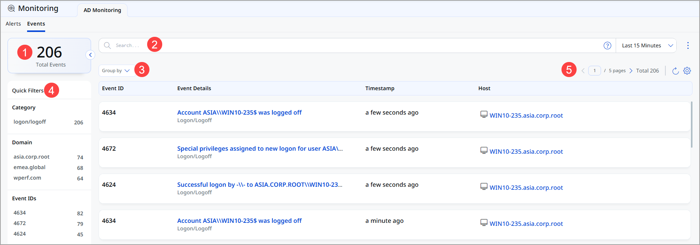
Task: Go to the next page arrow
Action: [x=631, y=71]
